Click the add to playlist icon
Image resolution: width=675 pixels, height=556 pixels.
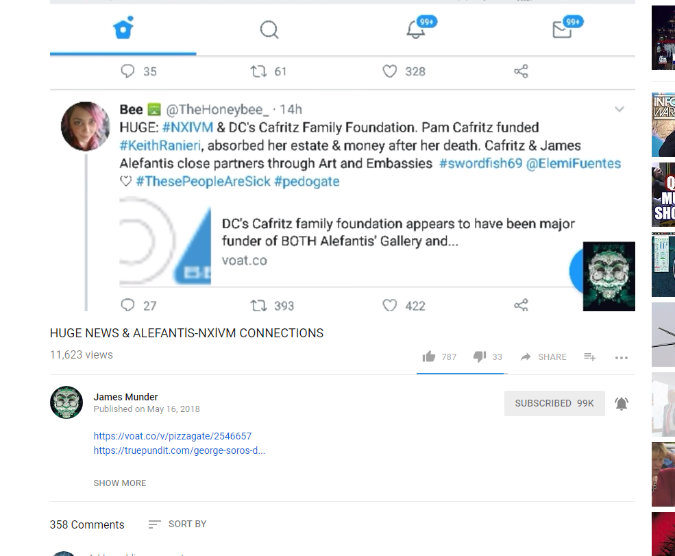tap(589, 356)
